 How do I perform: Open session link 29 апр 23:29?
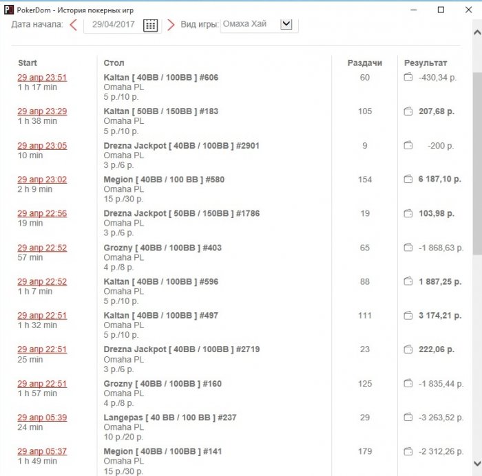[42, 111]
